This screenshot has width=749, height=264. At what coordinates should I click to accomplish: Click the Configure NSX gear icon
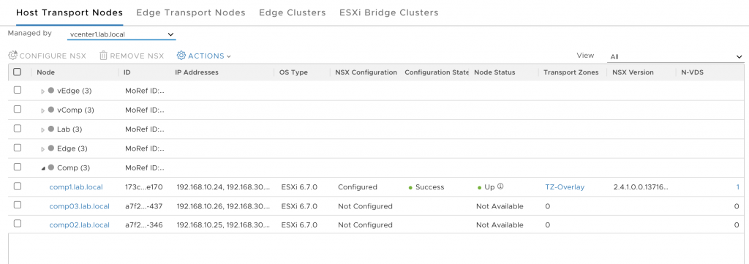coord(13,56)
